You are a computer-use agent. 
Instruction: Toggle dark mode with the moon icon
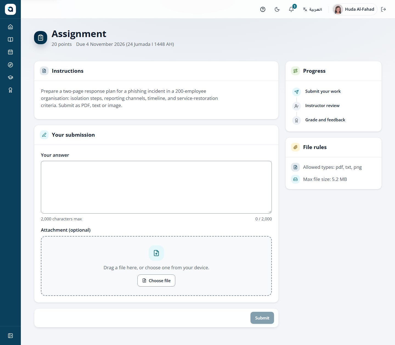[277, 9]
